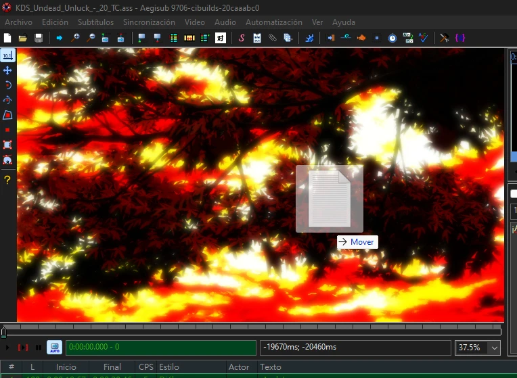This screenshot has width=517, height=378.
Task: Open the visual tools help icon
Action: (x=7, y=180)
